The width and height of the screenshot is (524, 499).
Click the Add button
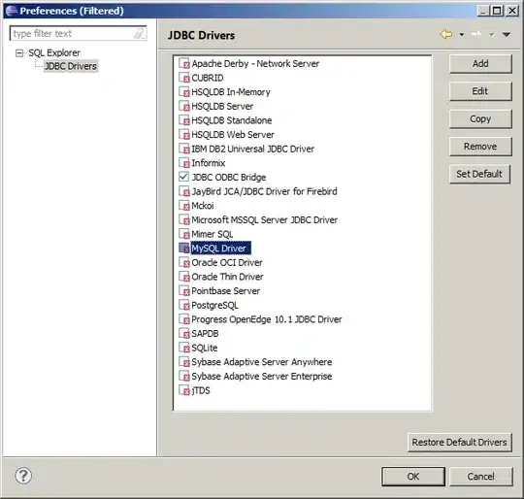click(480, 63)
